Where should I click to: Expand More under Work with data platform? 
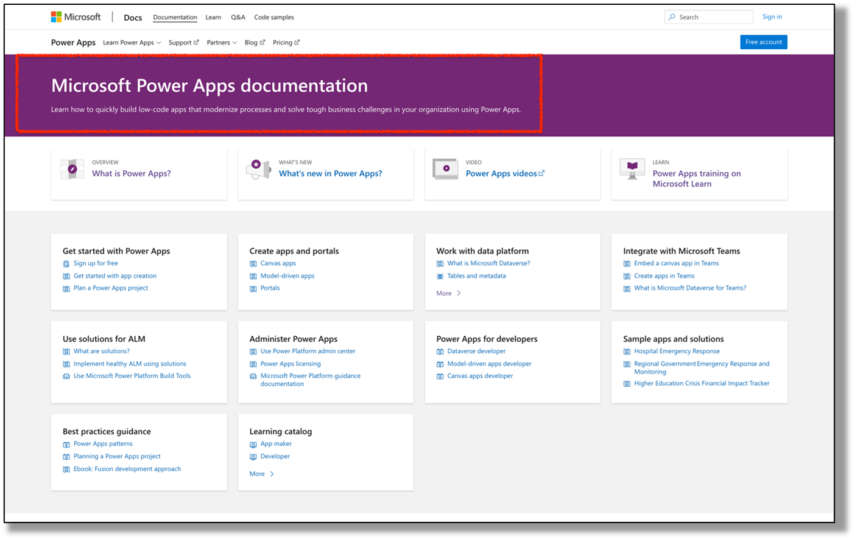click(x=449, y=293)
